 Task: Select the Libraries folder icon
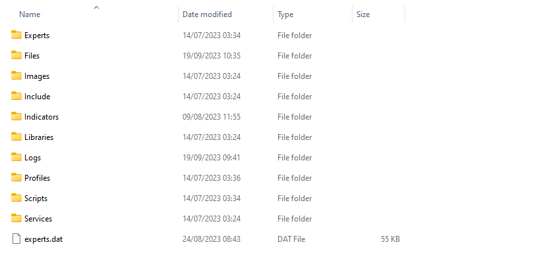[16, 137]
